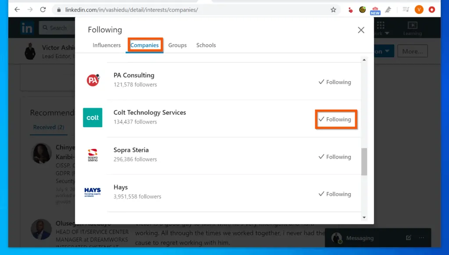Image resolution: width=449 pixels, height=255 pixels.
Task: Open Received (2) recommendations
Action: 48,127
